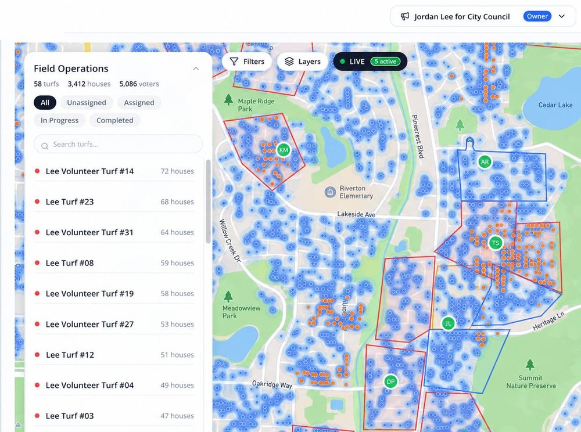Click the 58 turfs statistic
This screenshot has height=432, width=581.
46,84
